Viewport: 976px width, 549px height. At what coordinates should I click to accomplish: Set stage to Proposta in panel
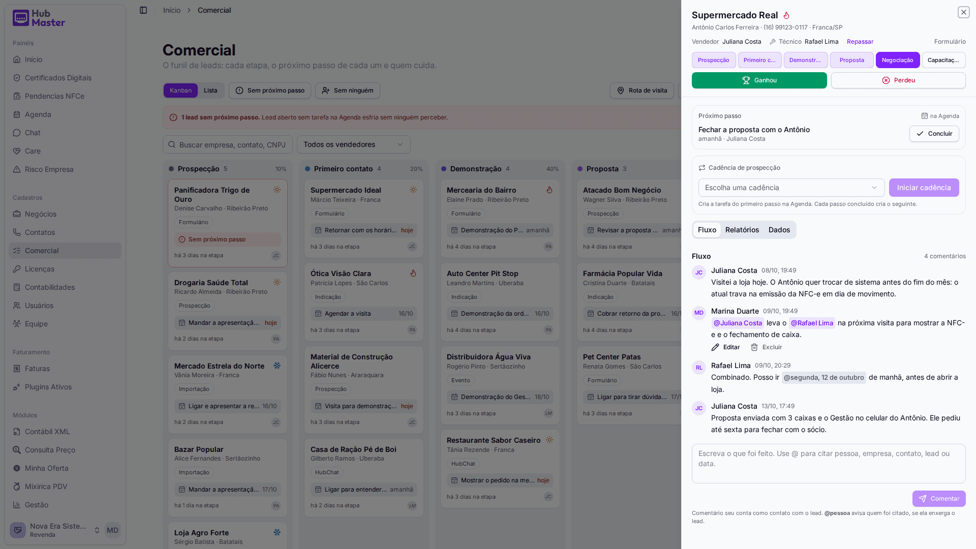pyautogui.click(x=851, y=60)
